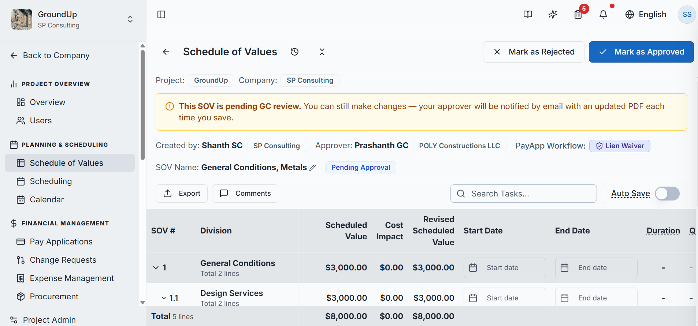
Task: Click the calendar icon in row 1 Start date
Action: pyautogui.click(x=473, y=268)
